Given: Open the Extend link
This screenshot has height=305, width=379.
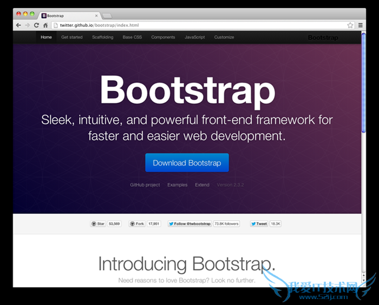Looking at the screenshot, I should pyautogui.click(x=202, y=185).
